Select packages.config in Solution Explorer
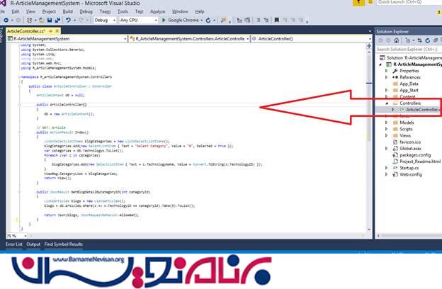The height and width of the screenshot is (289, 442). [x=415, y=155]
